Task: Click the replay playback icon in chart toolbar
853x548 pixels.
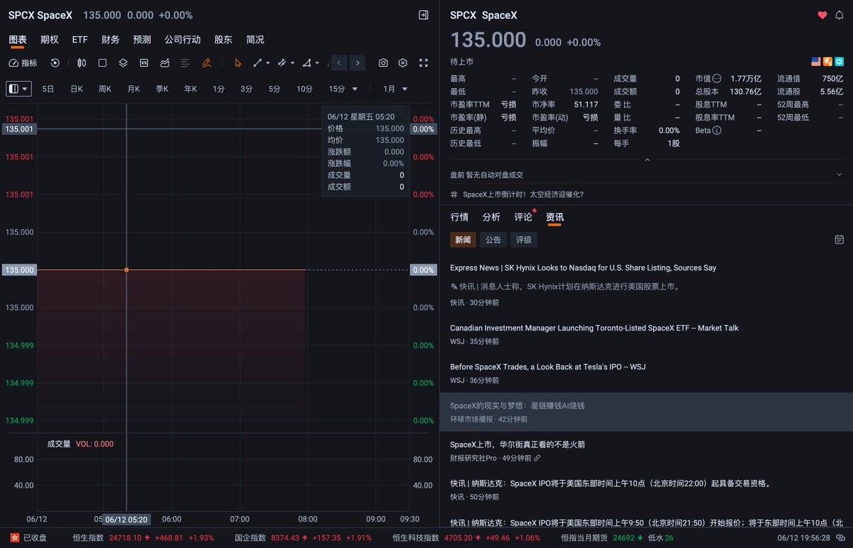Action: (x=55, y=63)
